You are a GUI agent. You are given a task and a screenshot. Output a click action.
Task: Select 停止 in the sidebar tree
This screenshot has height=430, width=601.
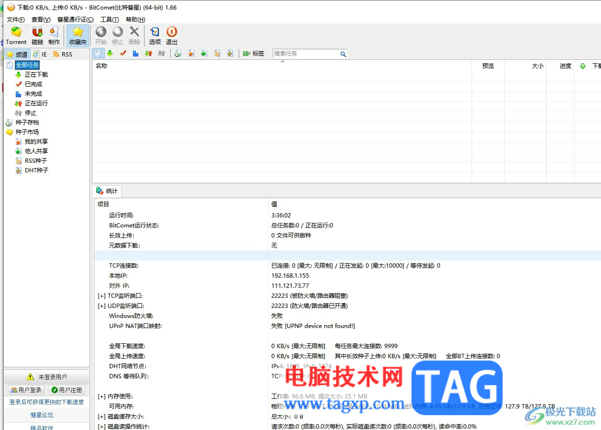click(31, 113)
